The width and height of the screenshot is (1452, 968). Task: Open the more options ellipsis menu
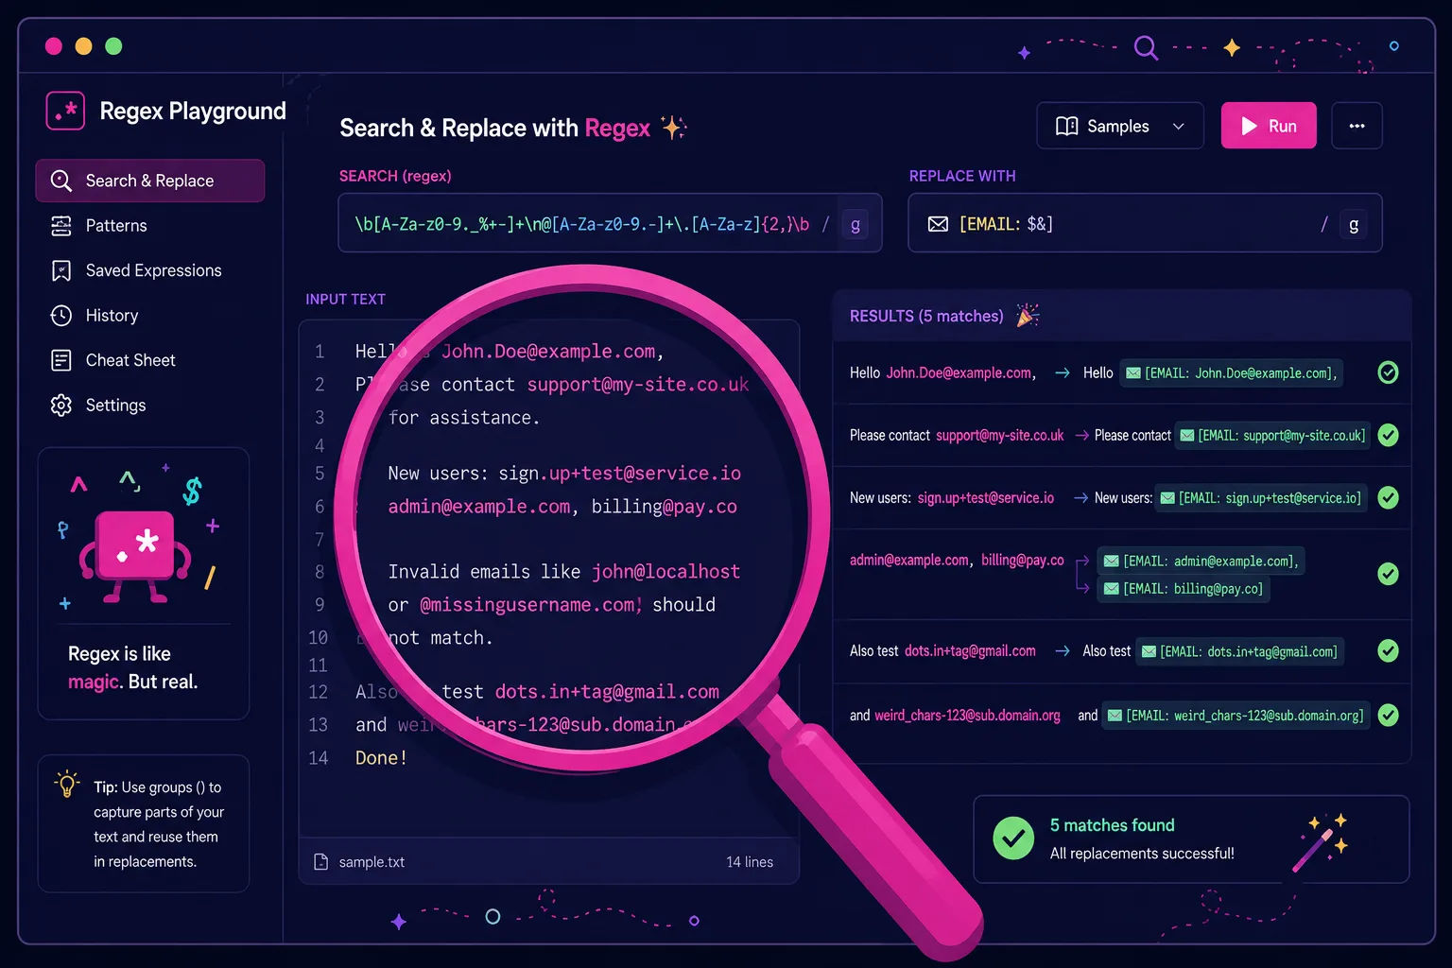(1357, 126)
